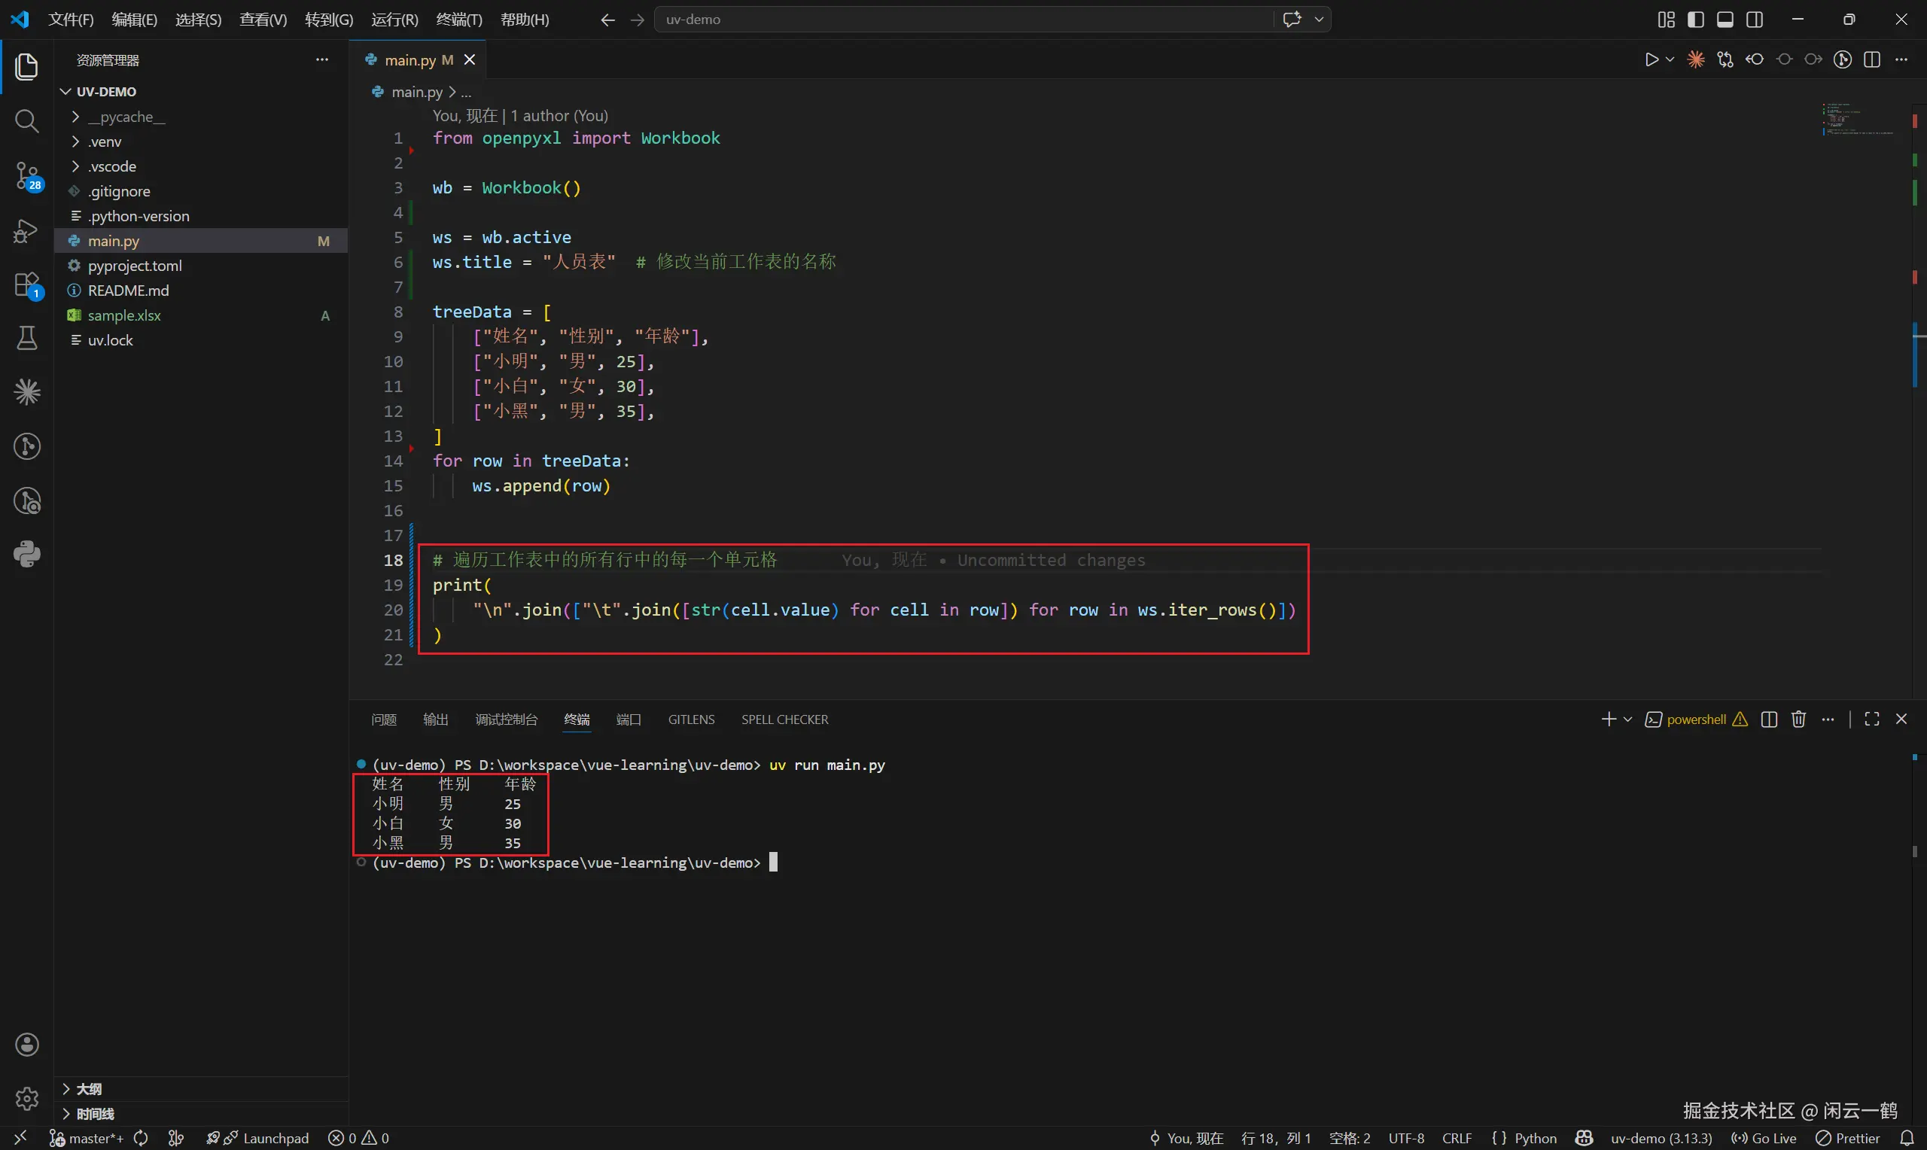This screenshot has width=1927, height=1150.
Task: Expand the 大纲 outline section
Action: 88,1089
